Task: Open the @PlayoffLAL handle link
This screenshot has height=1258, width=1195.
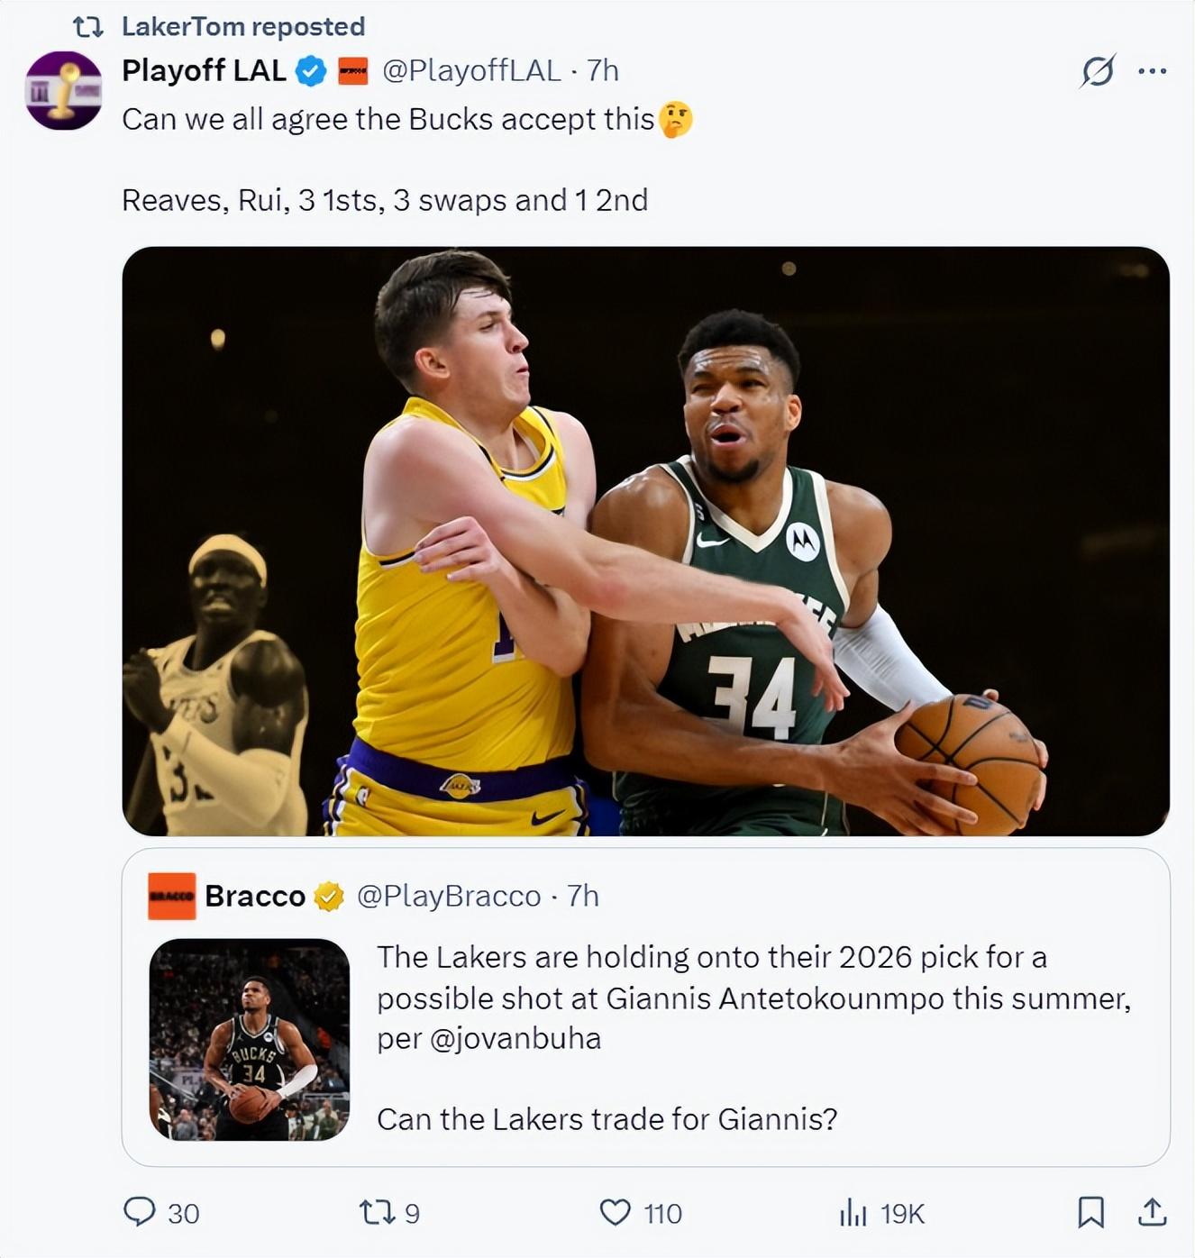Action: pos(471,71)
